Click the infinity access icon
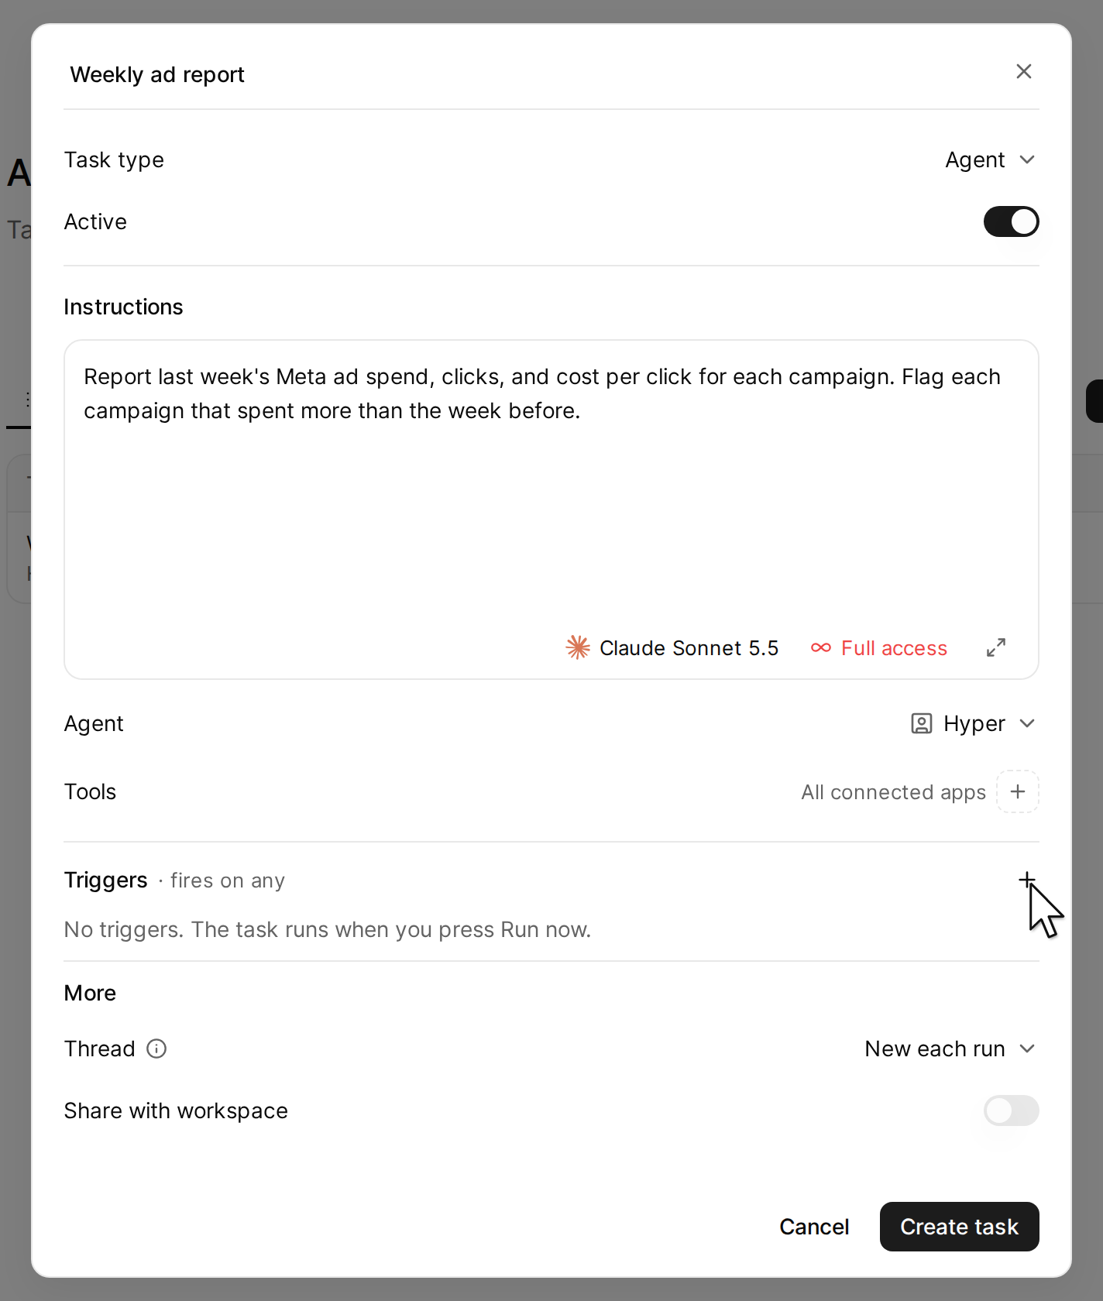 pyautogui.click(x=821, y=647)
